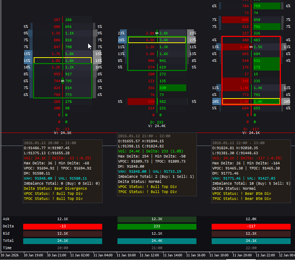This screenshot has width=295, height=260.
Task: Toggle the yellow imbalance box at 1.8K level
Action: (x=62, y=60)
